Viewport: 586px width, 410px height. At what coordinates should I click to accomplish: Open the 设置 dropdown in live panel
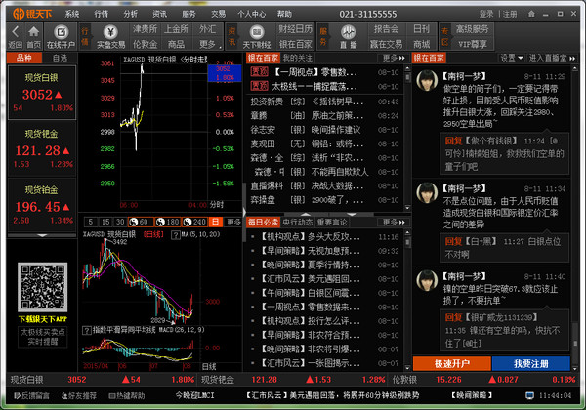(512, 58)
